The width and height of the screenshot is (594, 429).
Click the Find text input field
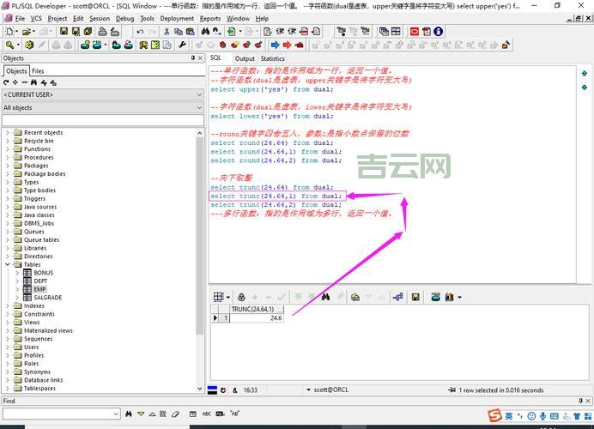click(60, 414)
